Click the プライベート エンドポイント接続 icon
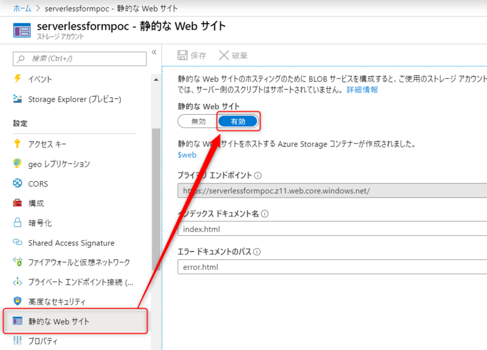The height and width of the screenshot is (350, 487). point(18,281)
